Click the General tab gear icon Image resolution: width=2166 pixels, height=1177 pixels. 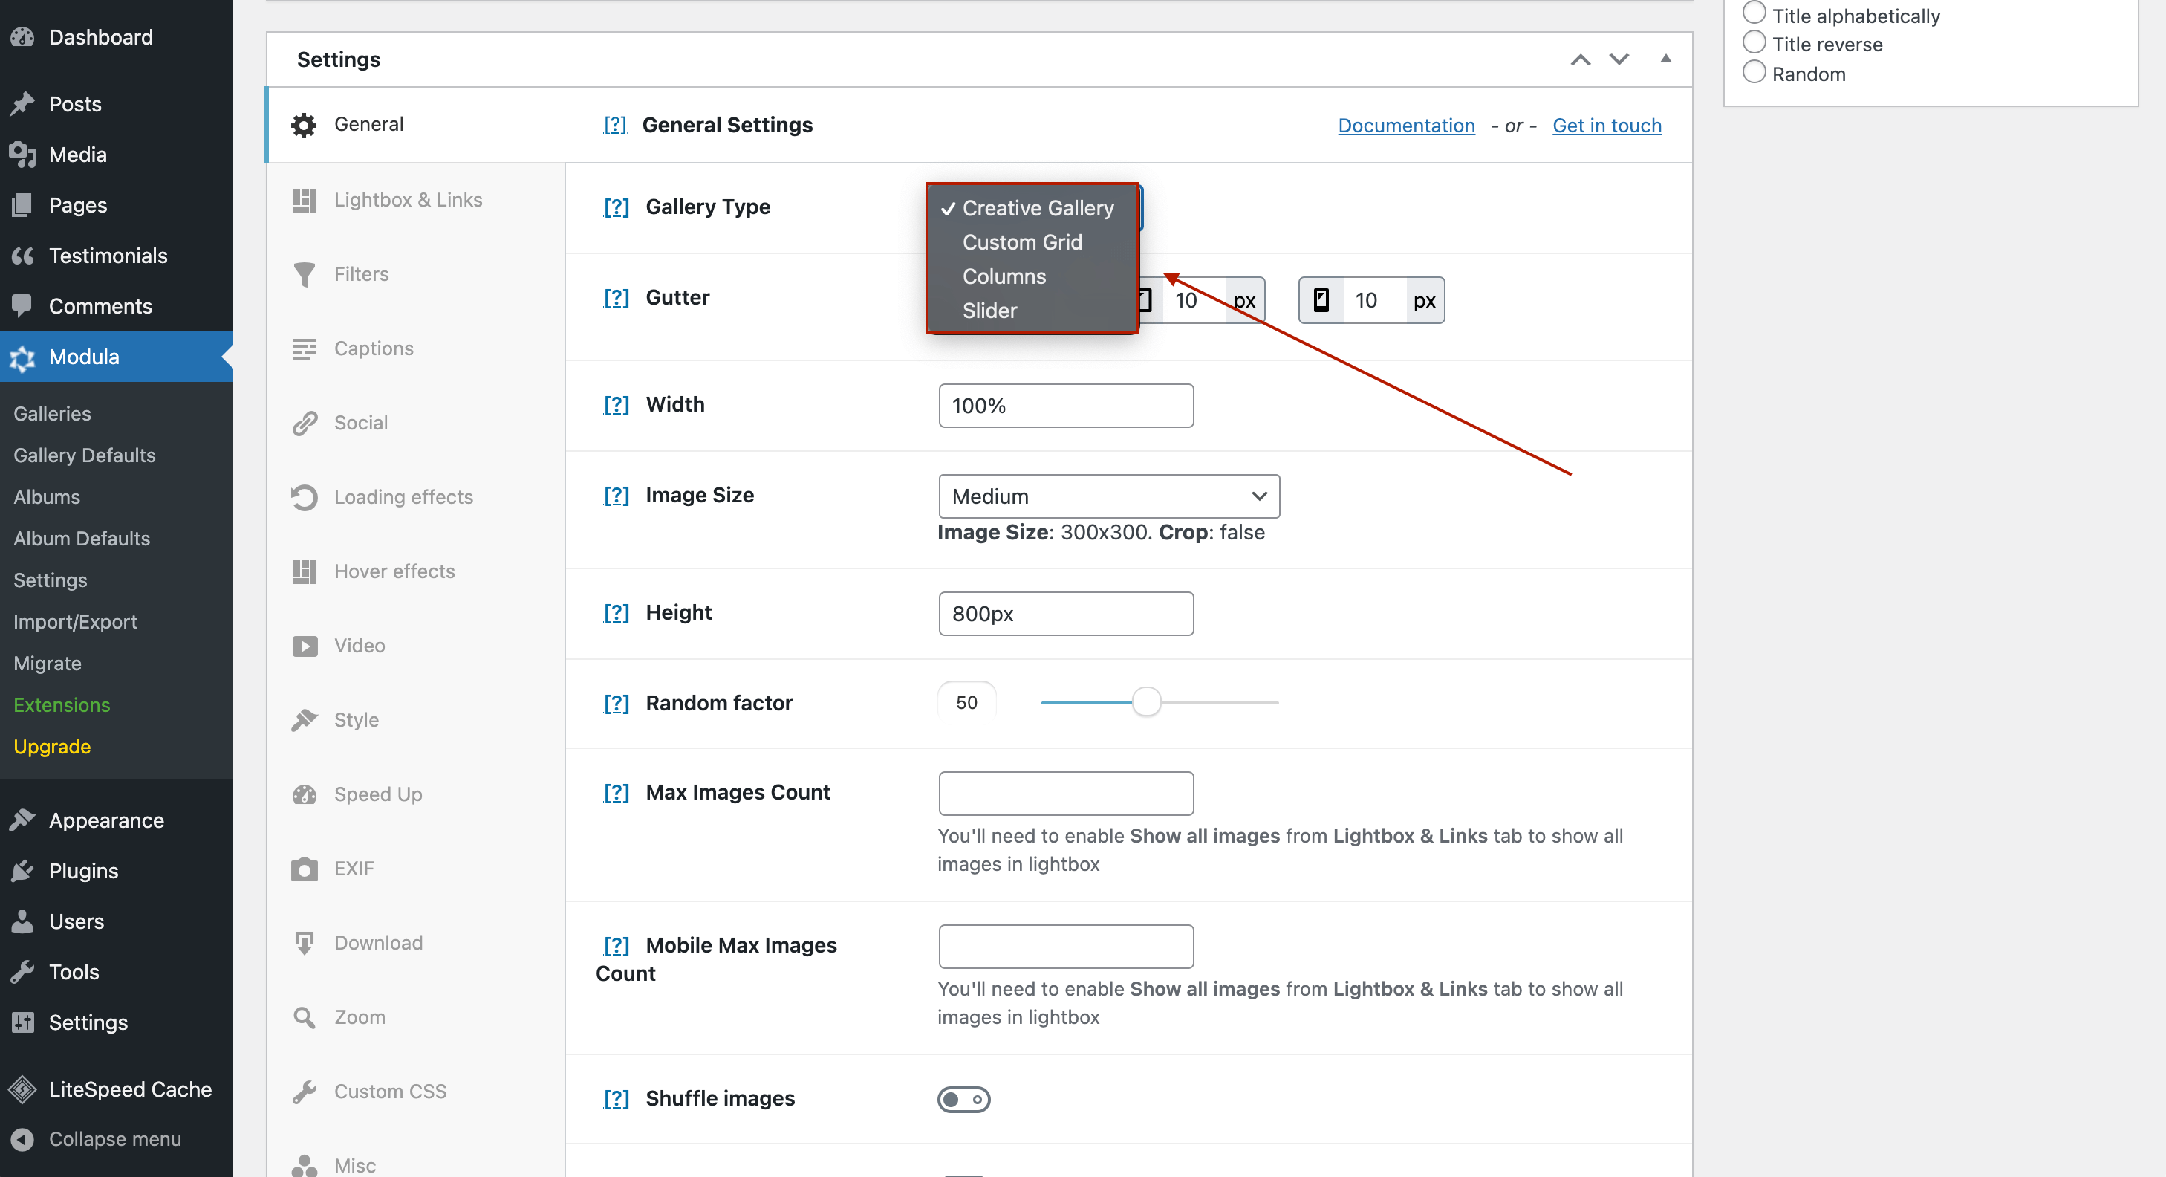304,126
